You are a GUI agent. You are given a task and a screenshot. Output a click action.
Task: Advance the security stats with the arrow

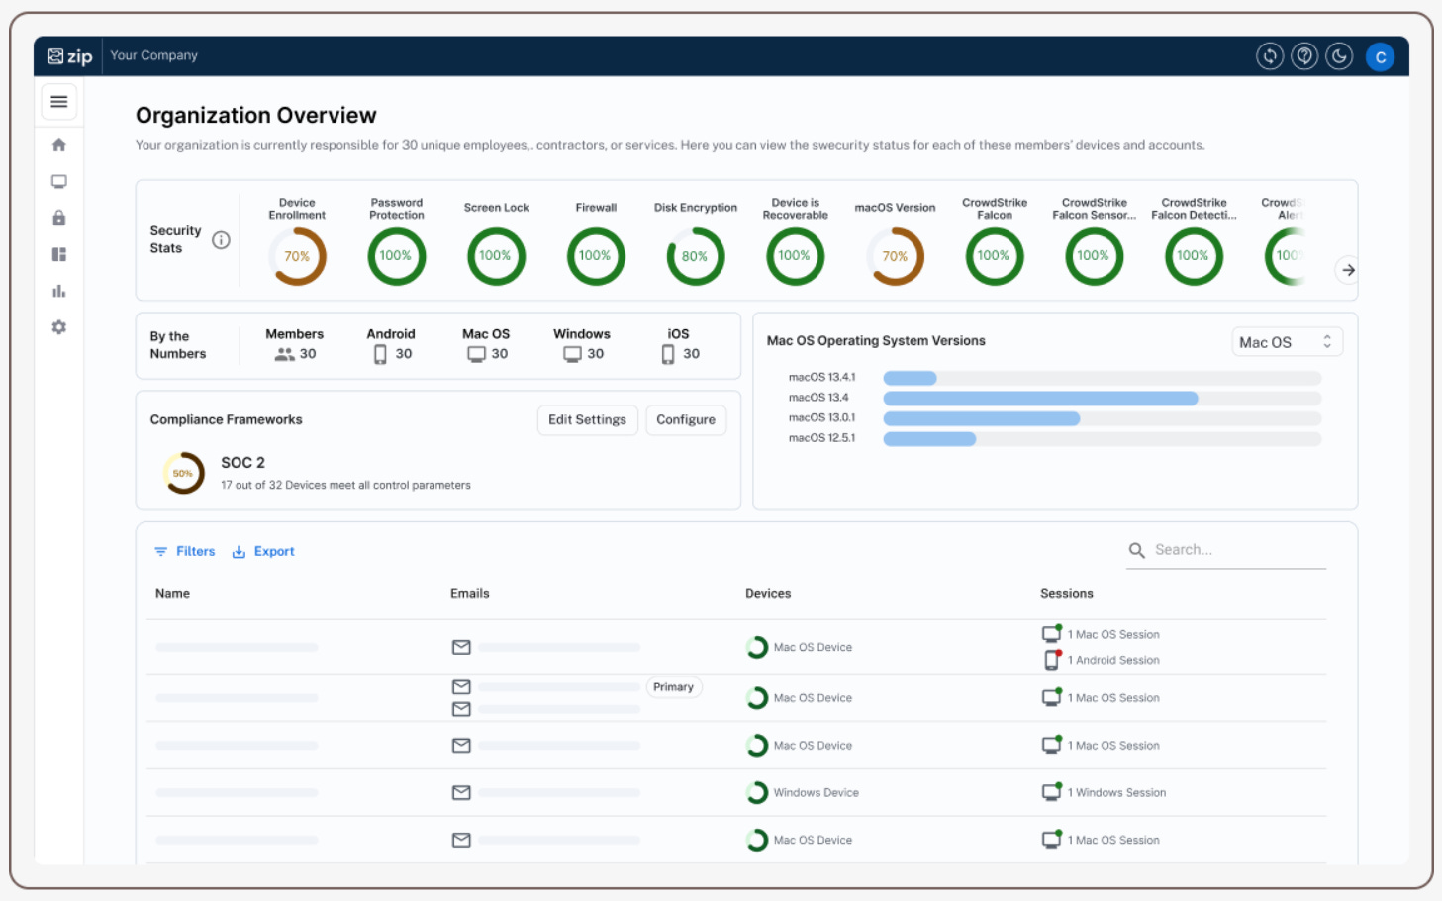pos(1348,270)
